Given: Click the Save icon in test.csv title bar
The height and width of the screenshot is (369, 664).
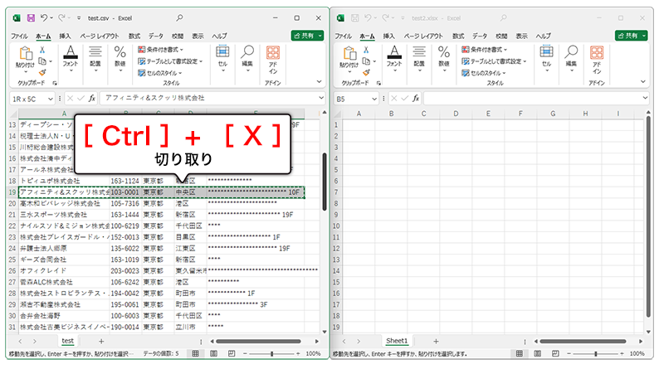Looking at the screenshot, I should click(x=31, y=17).
